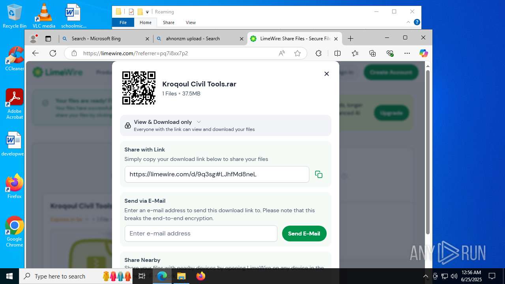The width and height of the screenshot is (505, 284).
Task: Open volume control in system tray
Action: 454,276
